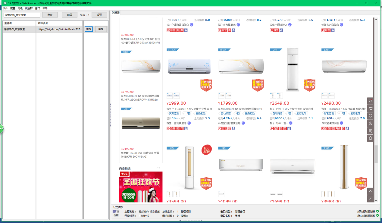Click the 样本页面 column header

60,23
